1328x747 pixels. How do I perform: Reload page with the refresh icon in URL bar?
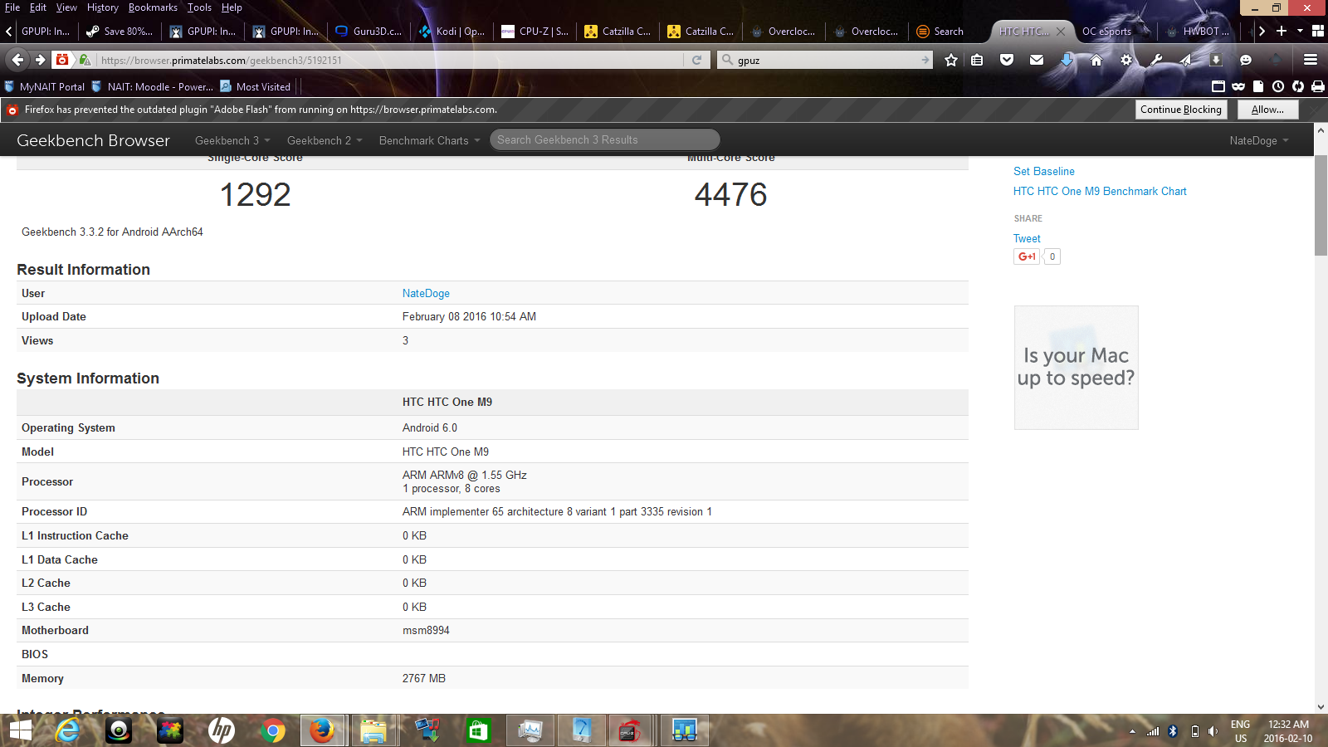(696, 60)
